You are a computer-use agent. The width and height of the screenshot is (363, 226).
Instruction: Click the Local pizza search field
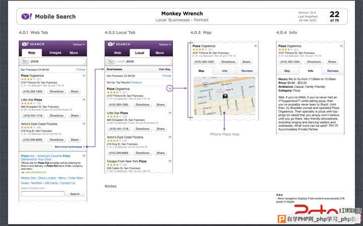139,61
